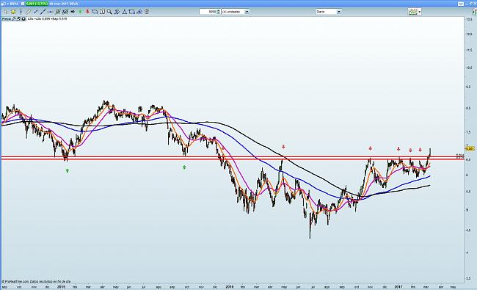Select the black right-arrow drawing tool
The height and width of the screenshot is (290, 477).
(73, 12)
